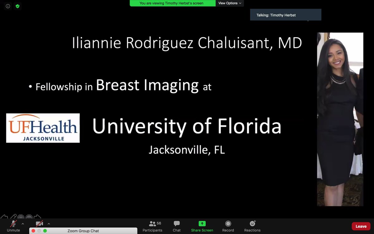374x234 pixels.
Task: Open the meeting info icon
Action: point(7,6)
